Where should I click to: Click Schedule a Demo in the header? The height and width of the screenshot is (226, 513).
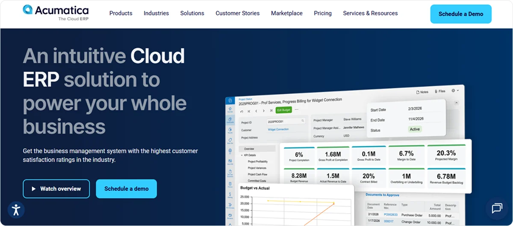point(461,14)
